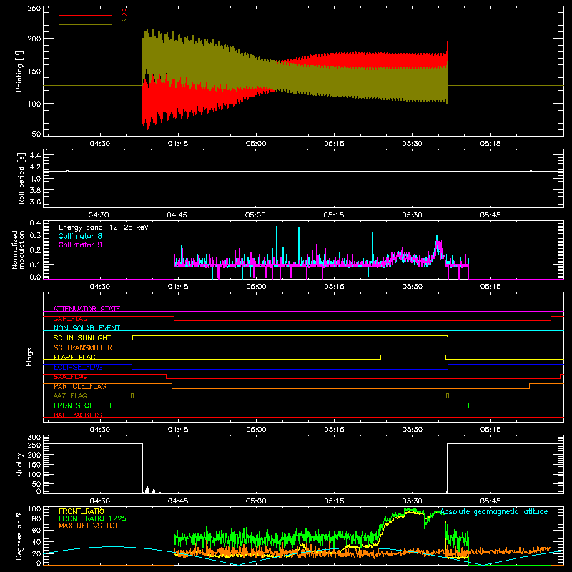This screenshot has height=572, width=572.
Task: Click 04:45 tick label under Quality plot
Action: click(178, 501)
